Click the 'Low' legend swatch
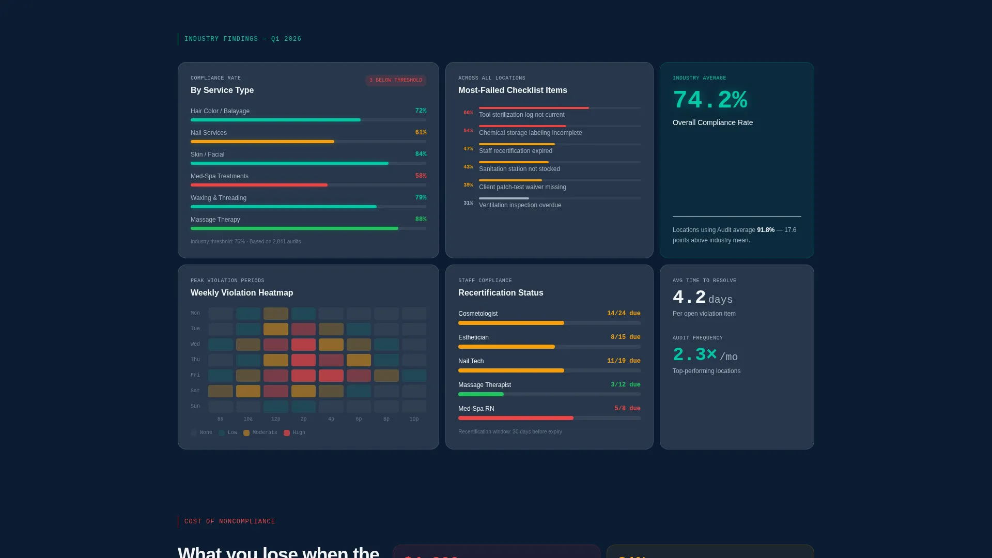The image size is (992, 558). 222,433
